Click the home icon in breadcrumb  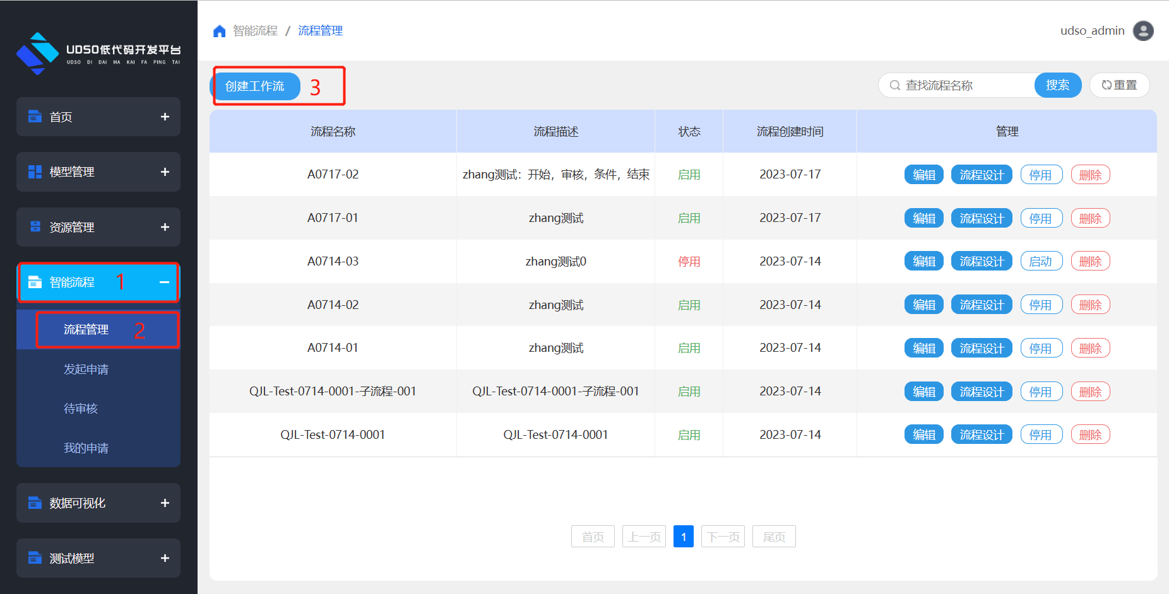(x=219, y=31)
